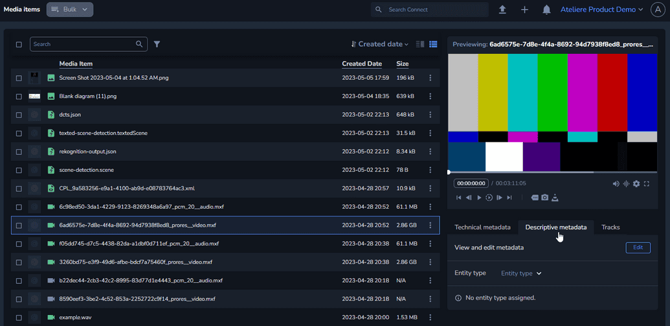
Task: Open notifications bell
Action: (546, 10)
